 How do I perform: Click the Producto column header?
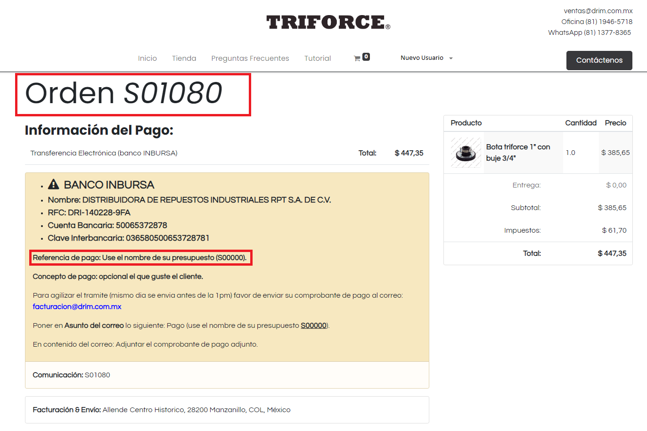tap(466, 123)
